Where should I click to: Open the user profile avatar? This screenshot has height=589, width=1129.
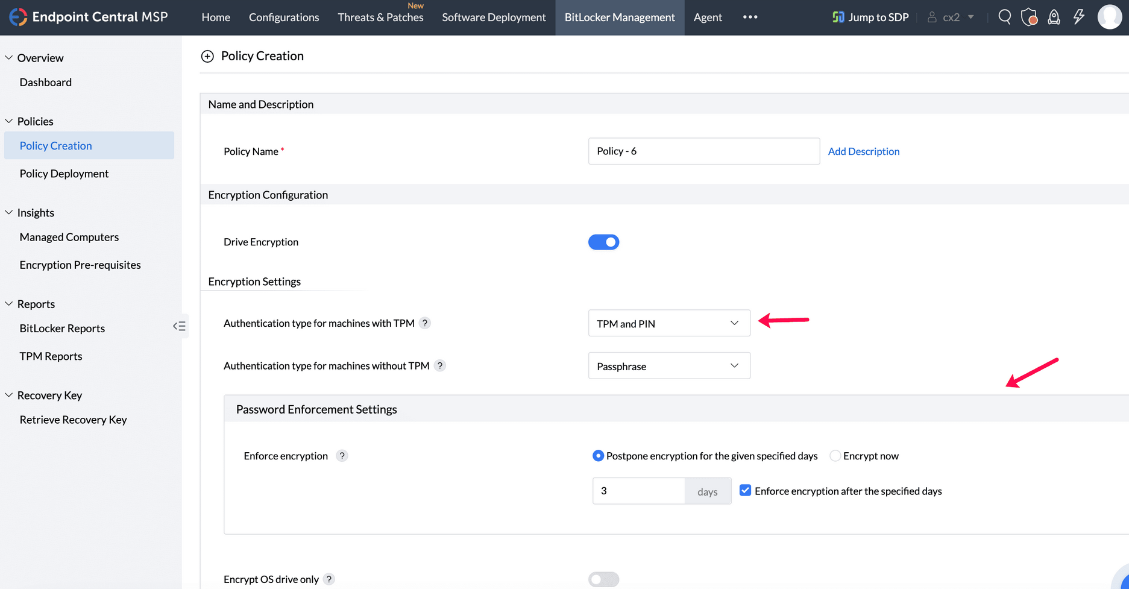[x=1109, y=17]
